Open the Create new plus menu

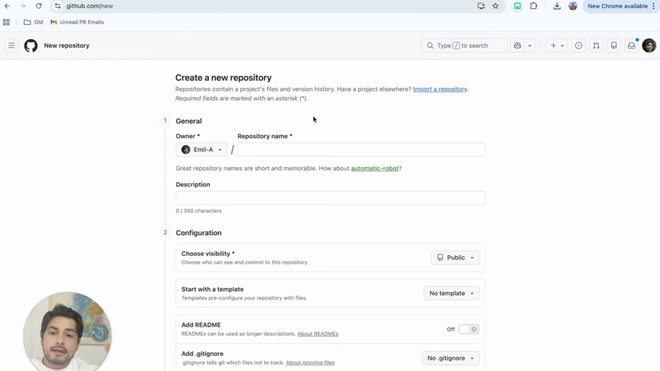(x=557, y=45)
